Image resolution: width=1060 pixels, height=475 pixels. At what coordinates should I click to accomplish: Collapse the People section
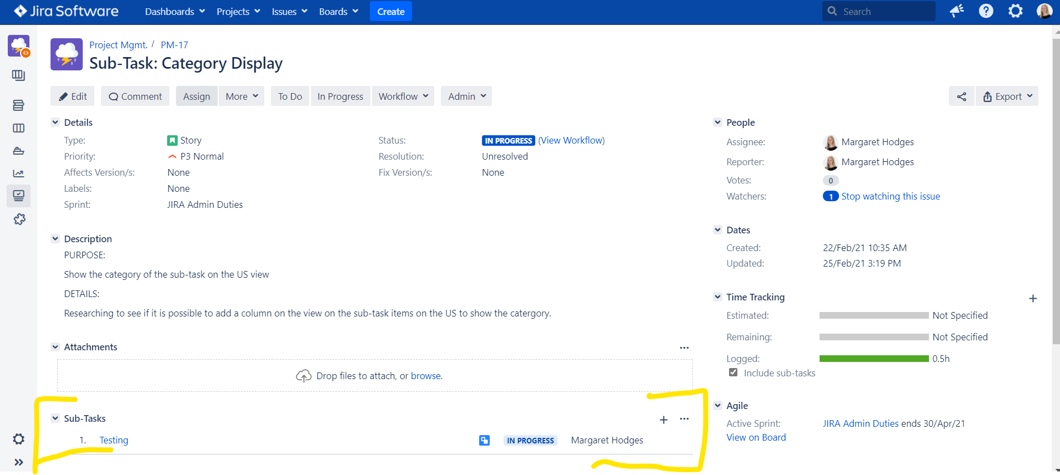tap(717, 122)
